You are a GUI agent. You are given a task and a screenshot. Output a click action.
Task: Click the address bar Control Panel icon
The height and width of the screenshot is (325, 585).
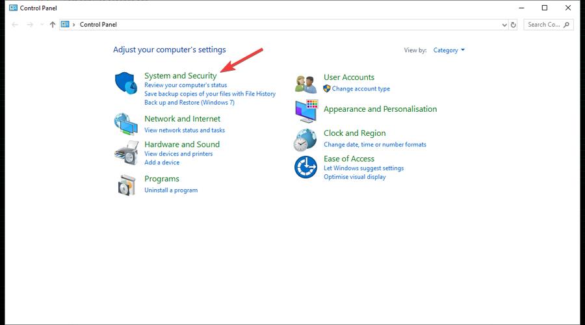point(65,24)
